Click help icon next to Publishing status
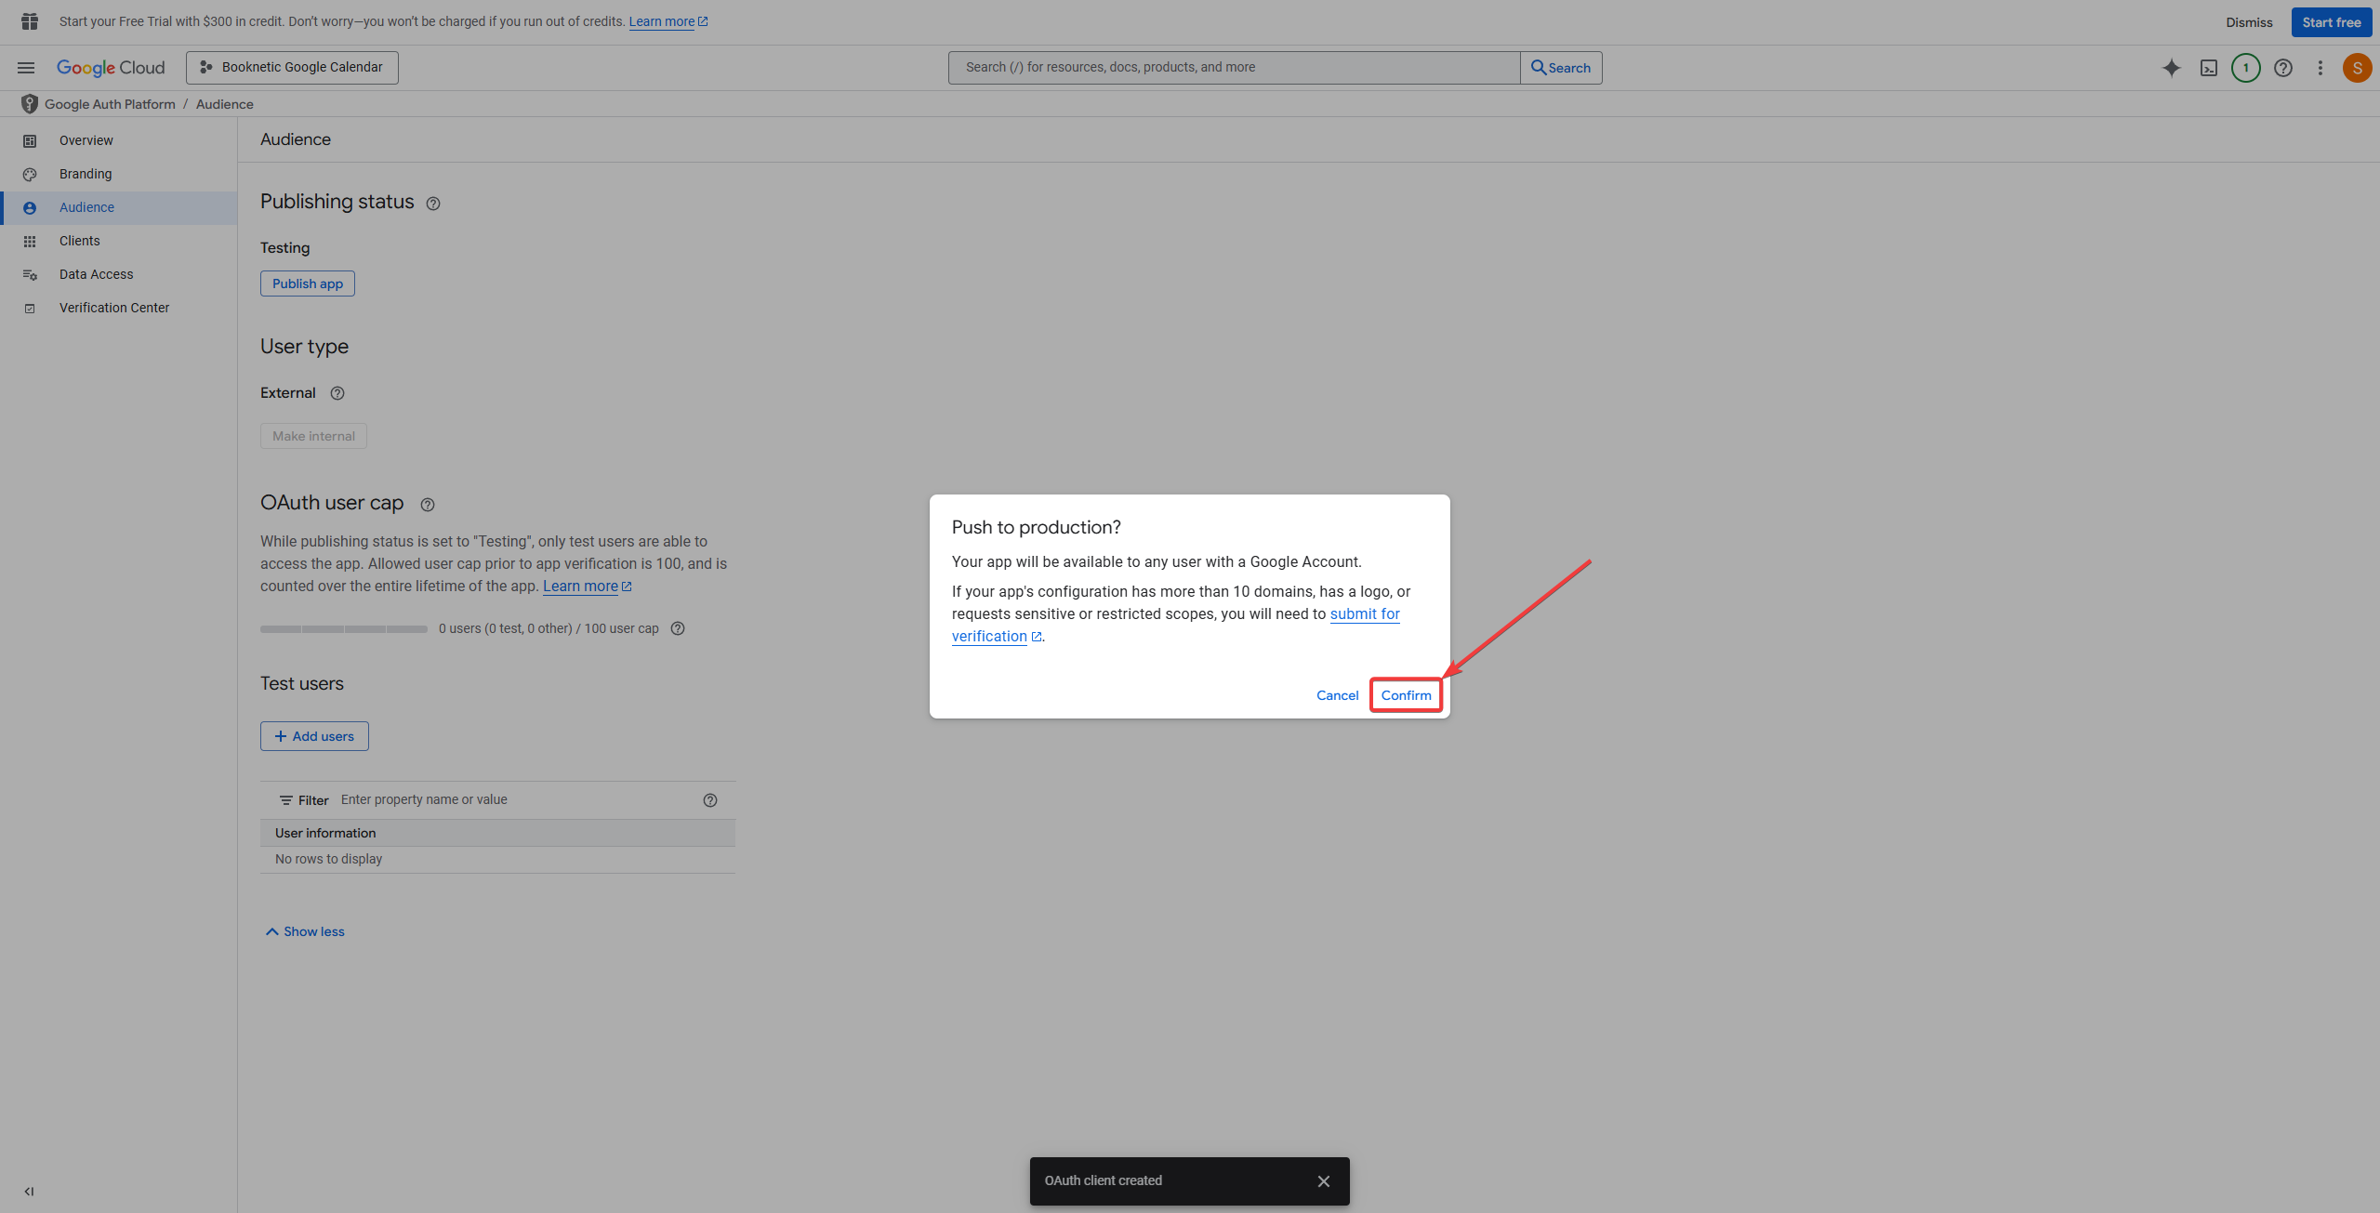This screenshot has width=2380, height=1213. click(x=433, y=204)
